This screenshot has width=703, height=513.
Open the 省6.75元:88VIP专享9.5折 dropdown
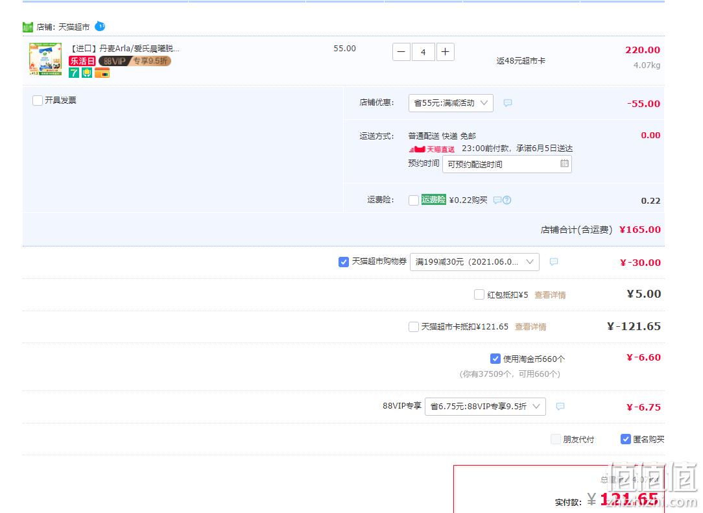point(485,406)
